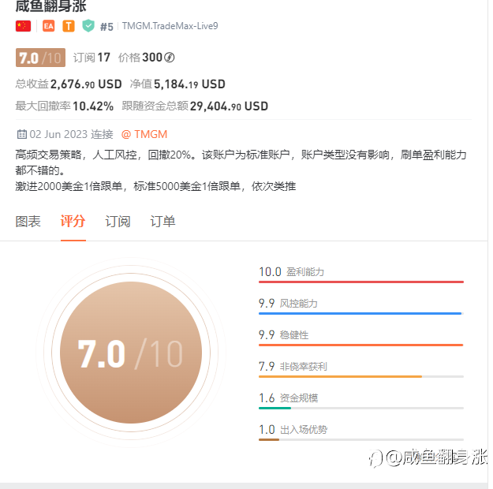Click the calendar icon beside 02 Jun 2023
493x489 pixels.
pyautogui.click(x=22, y=134)
